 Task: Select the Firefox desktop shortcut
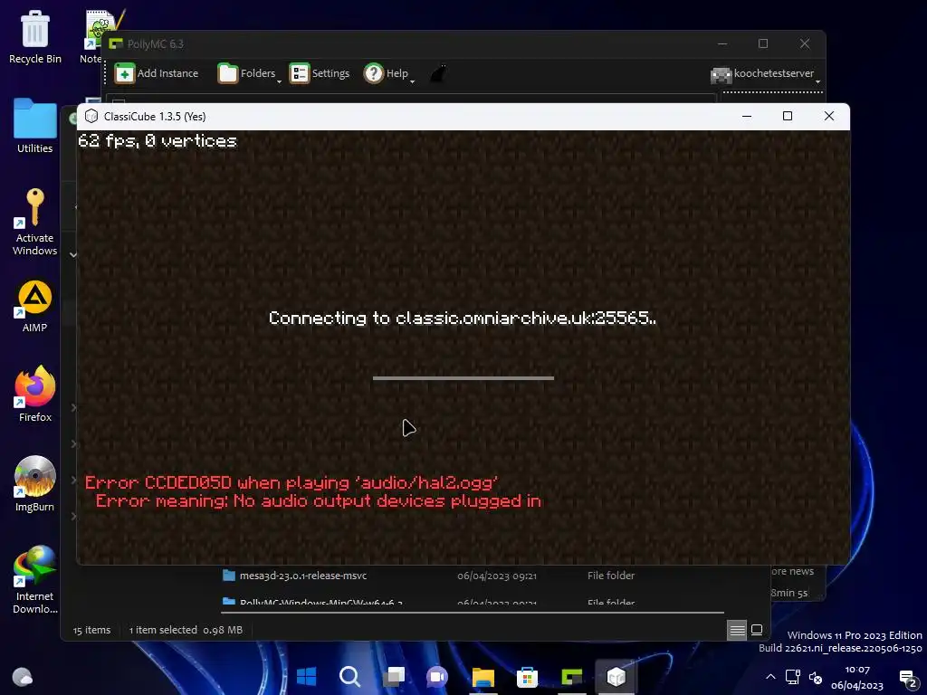[35, 394]
